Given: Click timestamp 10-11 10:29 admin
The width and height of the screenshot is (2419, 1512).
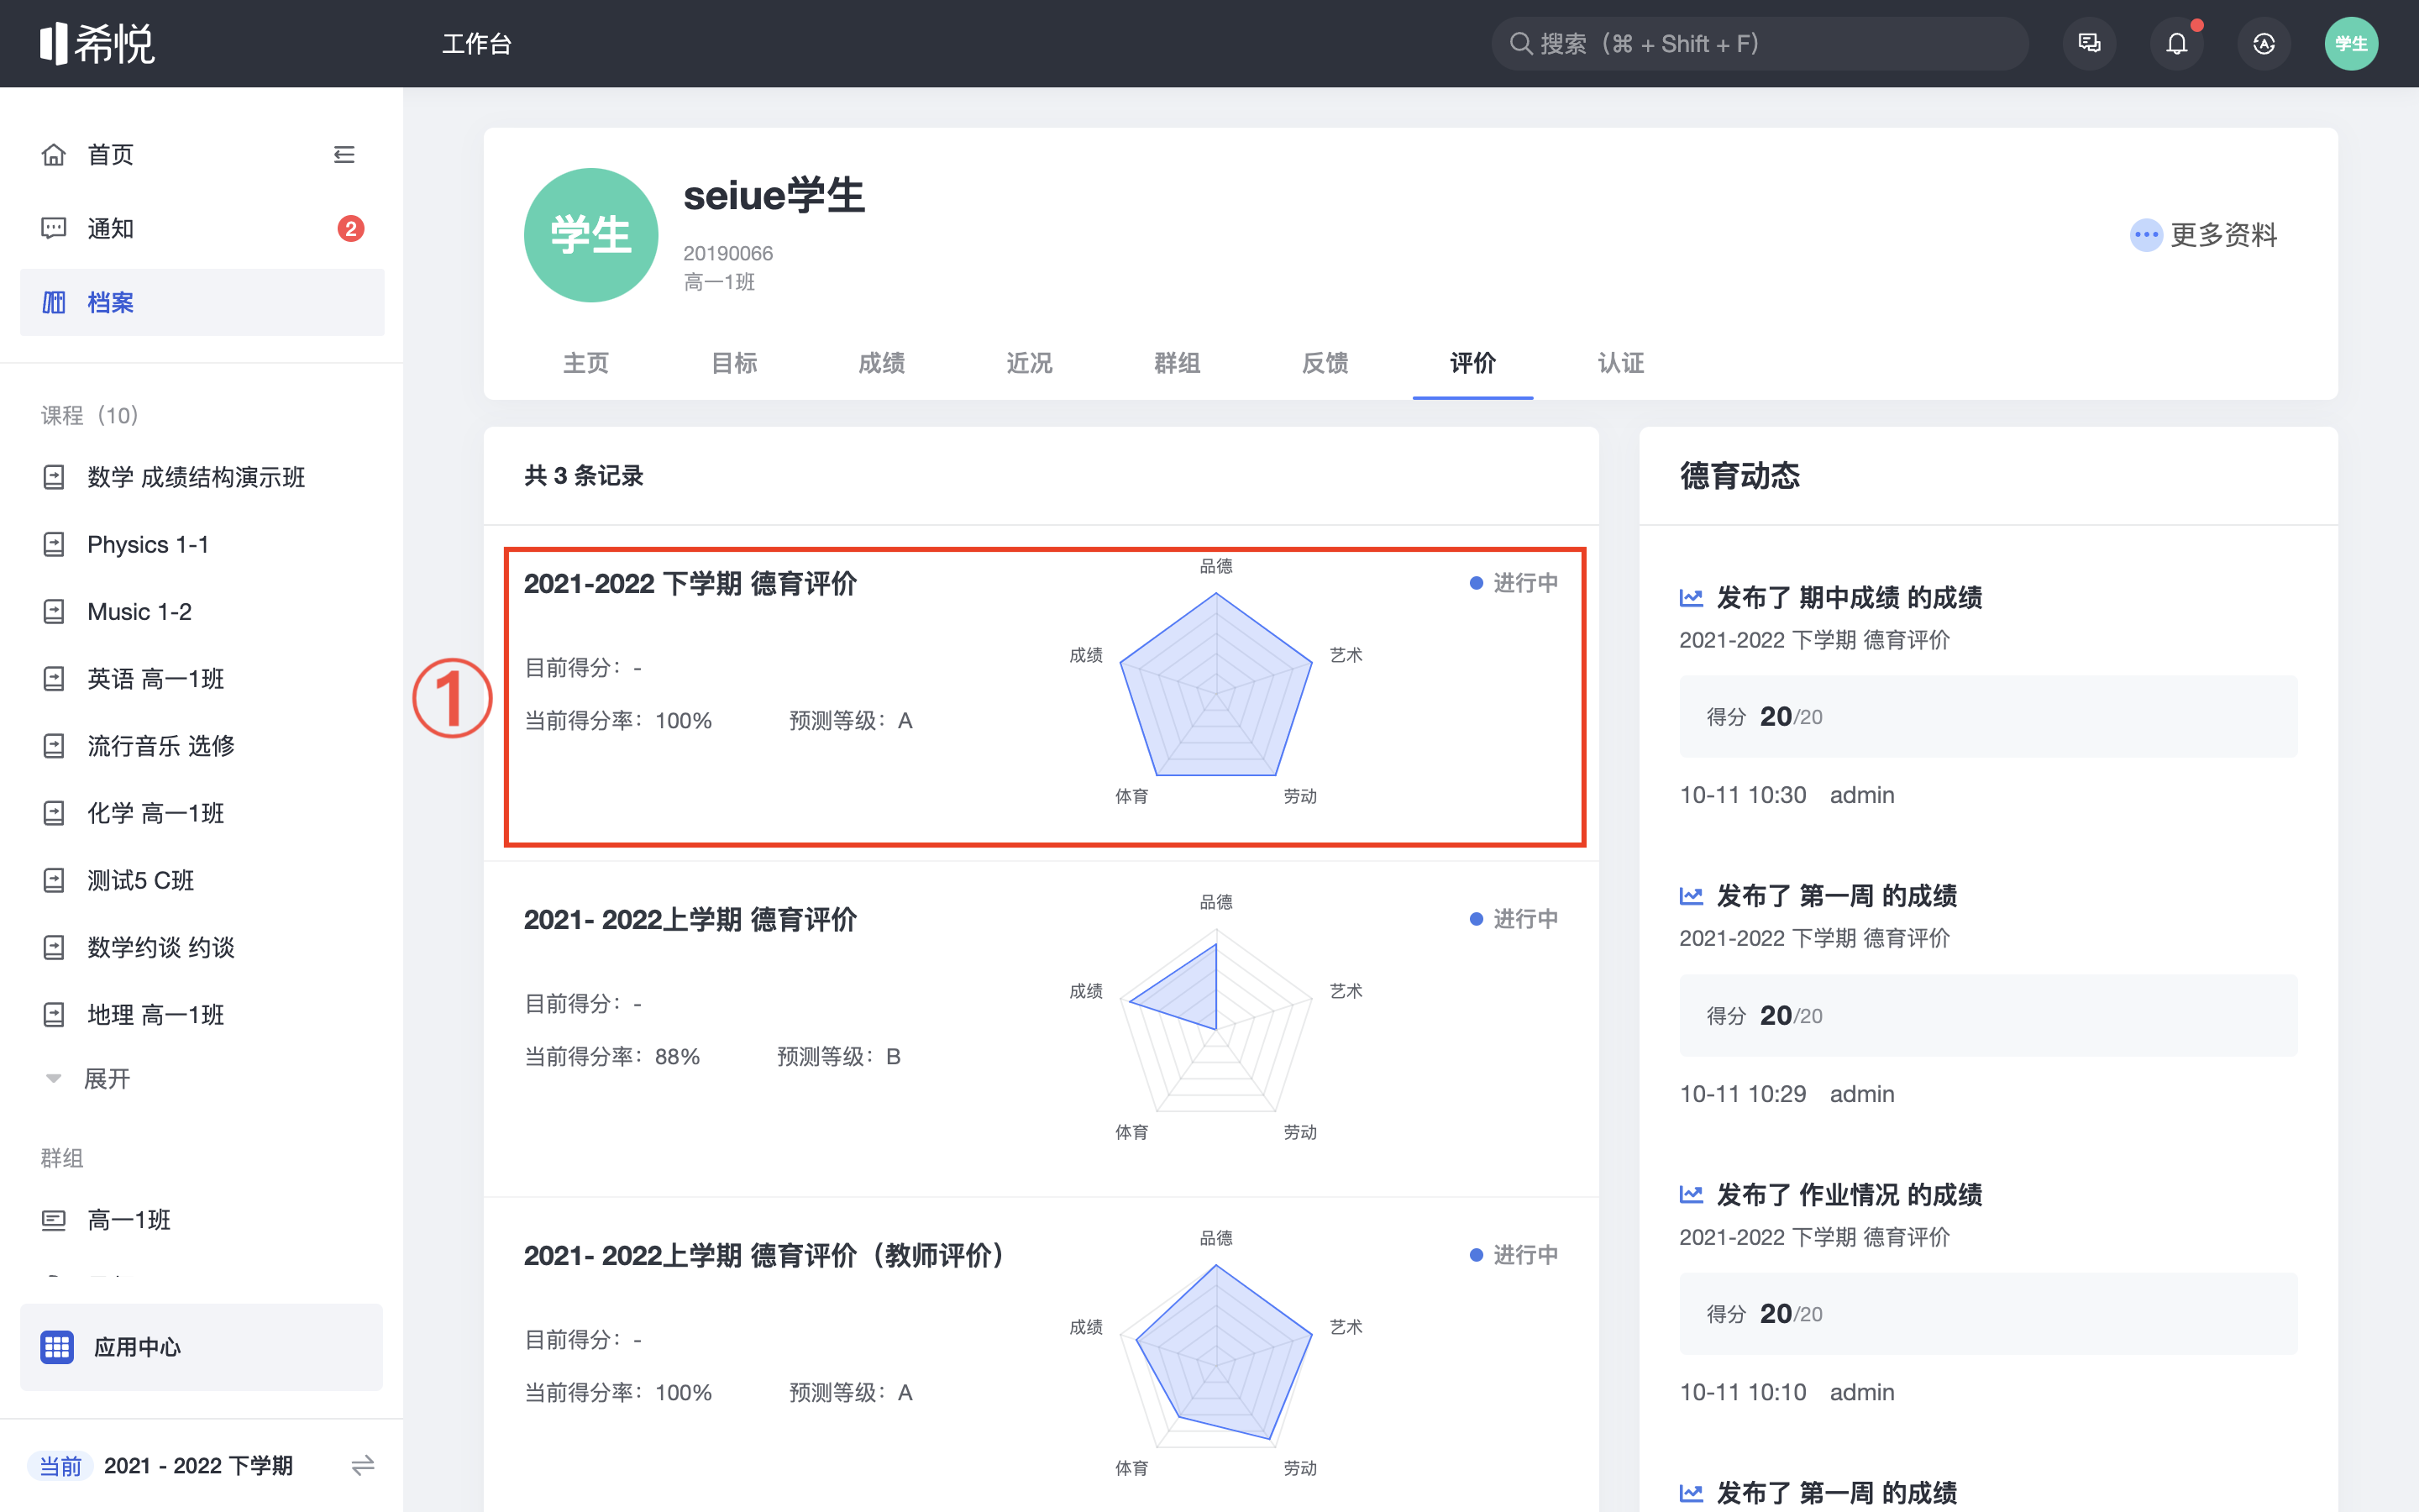Looking at the screenshot, I should [x=1787, y=1094].
